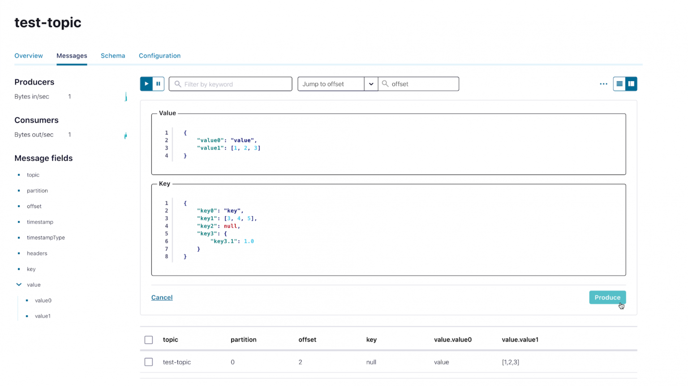Image resolution: width=688 pixels, height=386 pixels.
Task: Cancel the message produce form
Action: tap(162, 297)
